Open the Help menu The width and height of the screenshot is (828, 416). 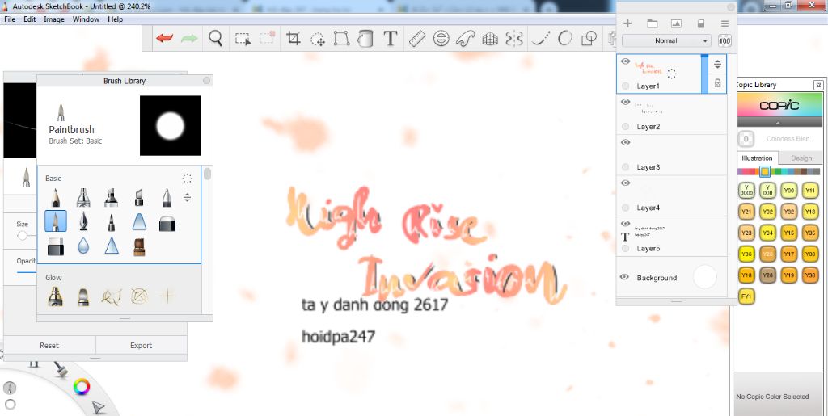[115, 19]
